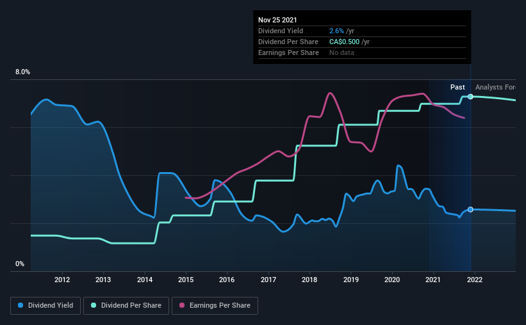Click the blue Dividend Yield legend dot
526x325 pixels.
point(21,305)
